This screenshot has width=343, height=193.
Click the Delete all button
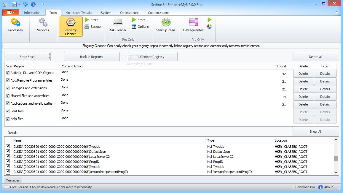click(x=316, y=57)
